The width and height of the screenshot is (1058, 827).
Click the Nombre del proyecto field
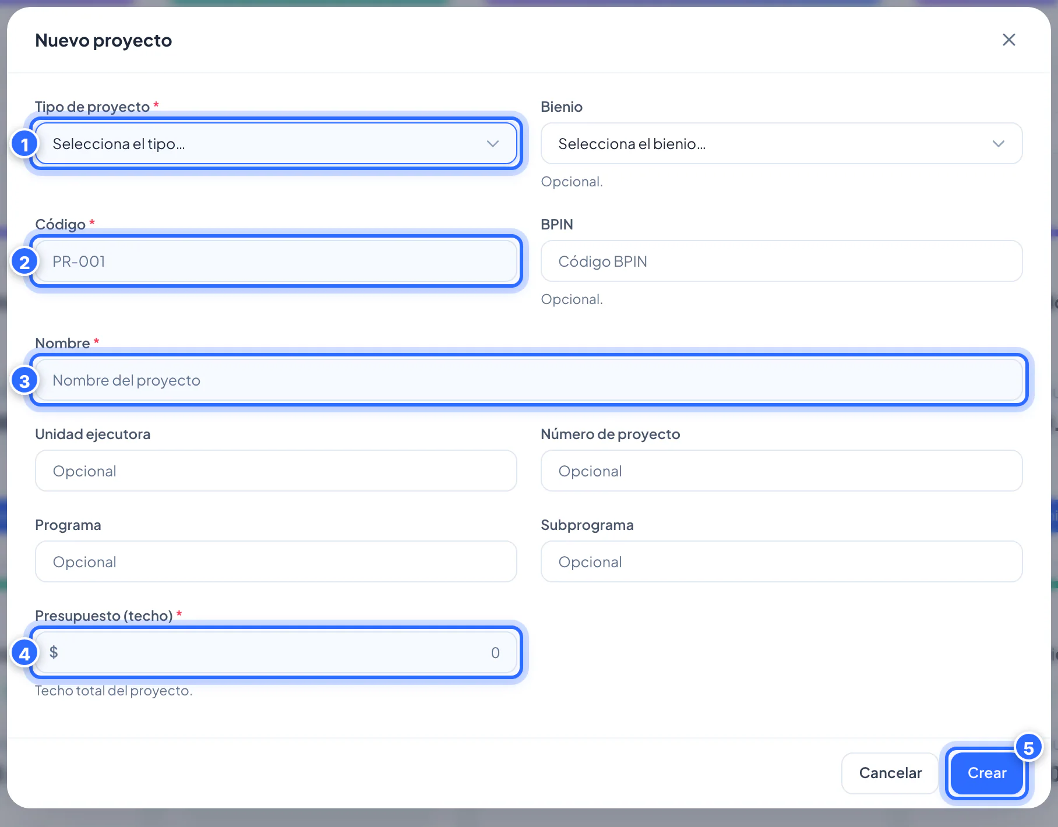pyautogui.click(x=529, y=380)
